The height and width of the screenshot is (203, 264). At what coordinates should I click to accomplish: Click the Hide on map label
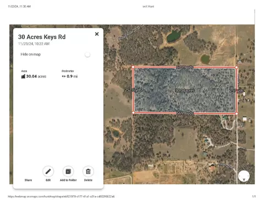coord(31,54)
